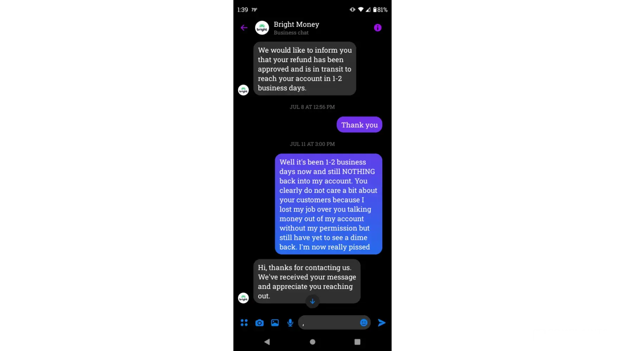This screenshot has height=351, width=625.
Task: Open the camera to take a photo
Action: click(x=259, y=323)
